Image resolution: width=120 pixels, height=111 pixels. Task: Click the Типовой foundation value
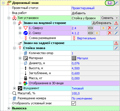[77, 88]
